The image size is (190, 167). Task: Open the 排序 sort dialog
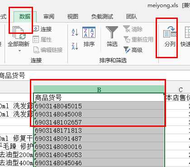point(89,37)
